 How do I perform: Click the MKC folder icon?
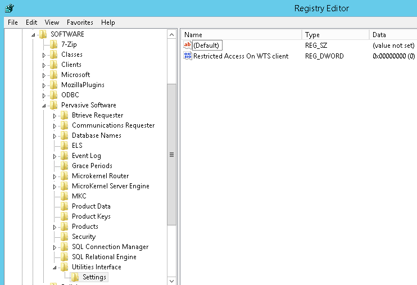[x=64, y=196]
